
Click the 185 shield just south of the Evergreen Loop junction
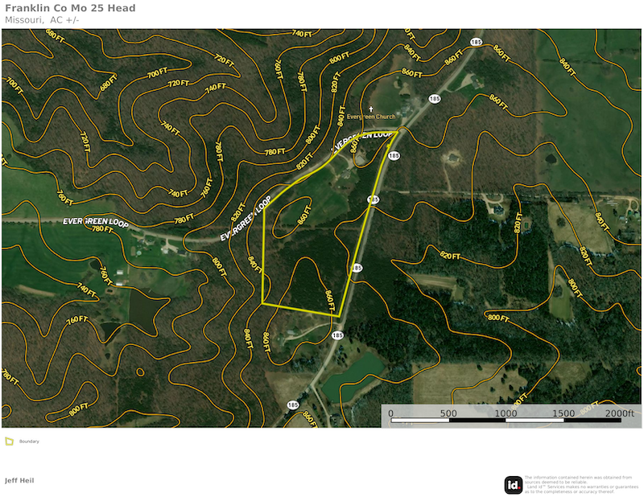tap(394, 155)
